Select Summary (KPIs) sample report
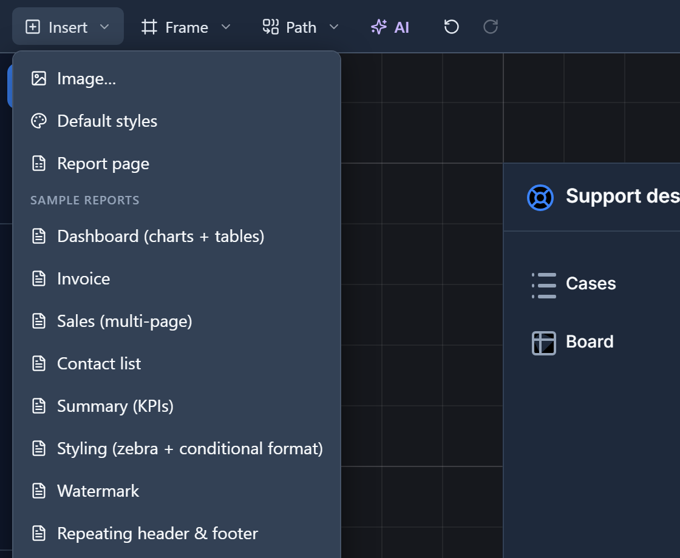680x558 pixels. point(177,406)
